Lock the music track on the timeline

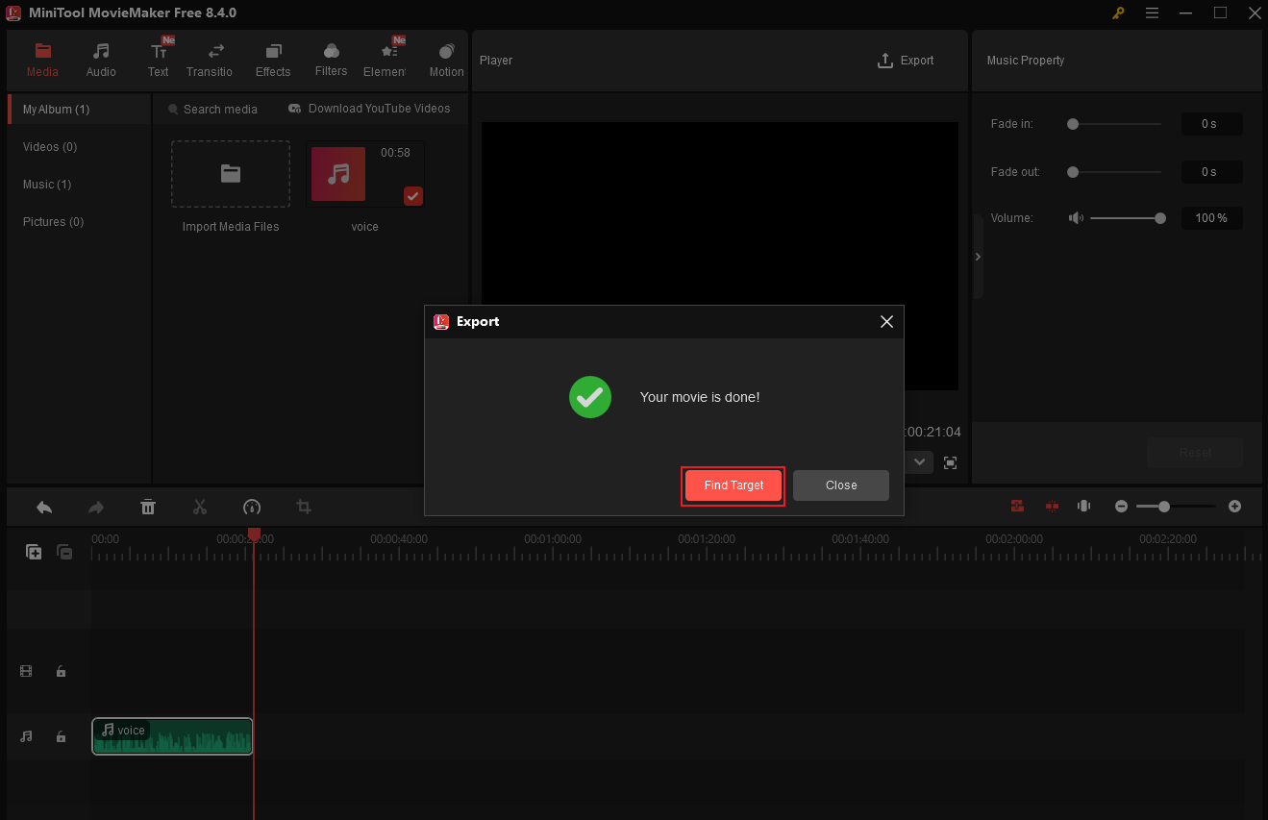[x=61, y=735]
